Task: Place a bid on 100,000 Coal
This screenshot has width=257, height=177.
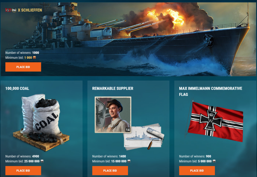Action: click(23, 171)
